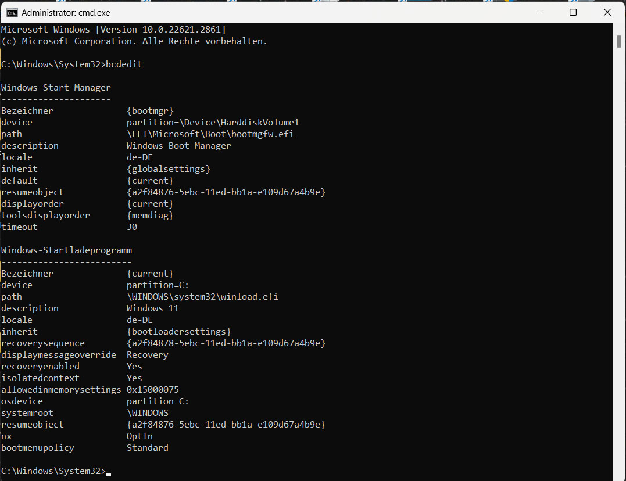Click the scrollbar thumb of the console
The width and height of the screenshot is (626, 481).
pyautogui.click(x=619, y=41)
